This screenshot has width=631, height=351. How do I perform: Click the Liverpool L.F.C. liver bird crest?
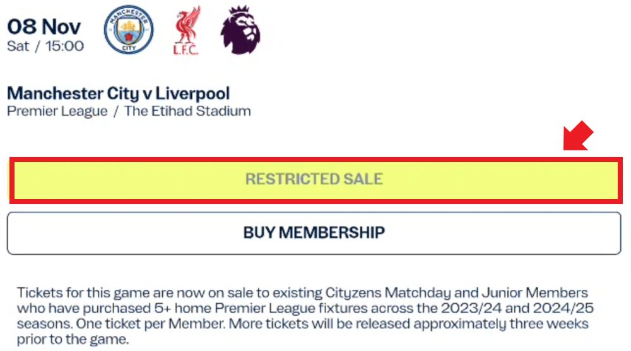[x=186, y=30]
